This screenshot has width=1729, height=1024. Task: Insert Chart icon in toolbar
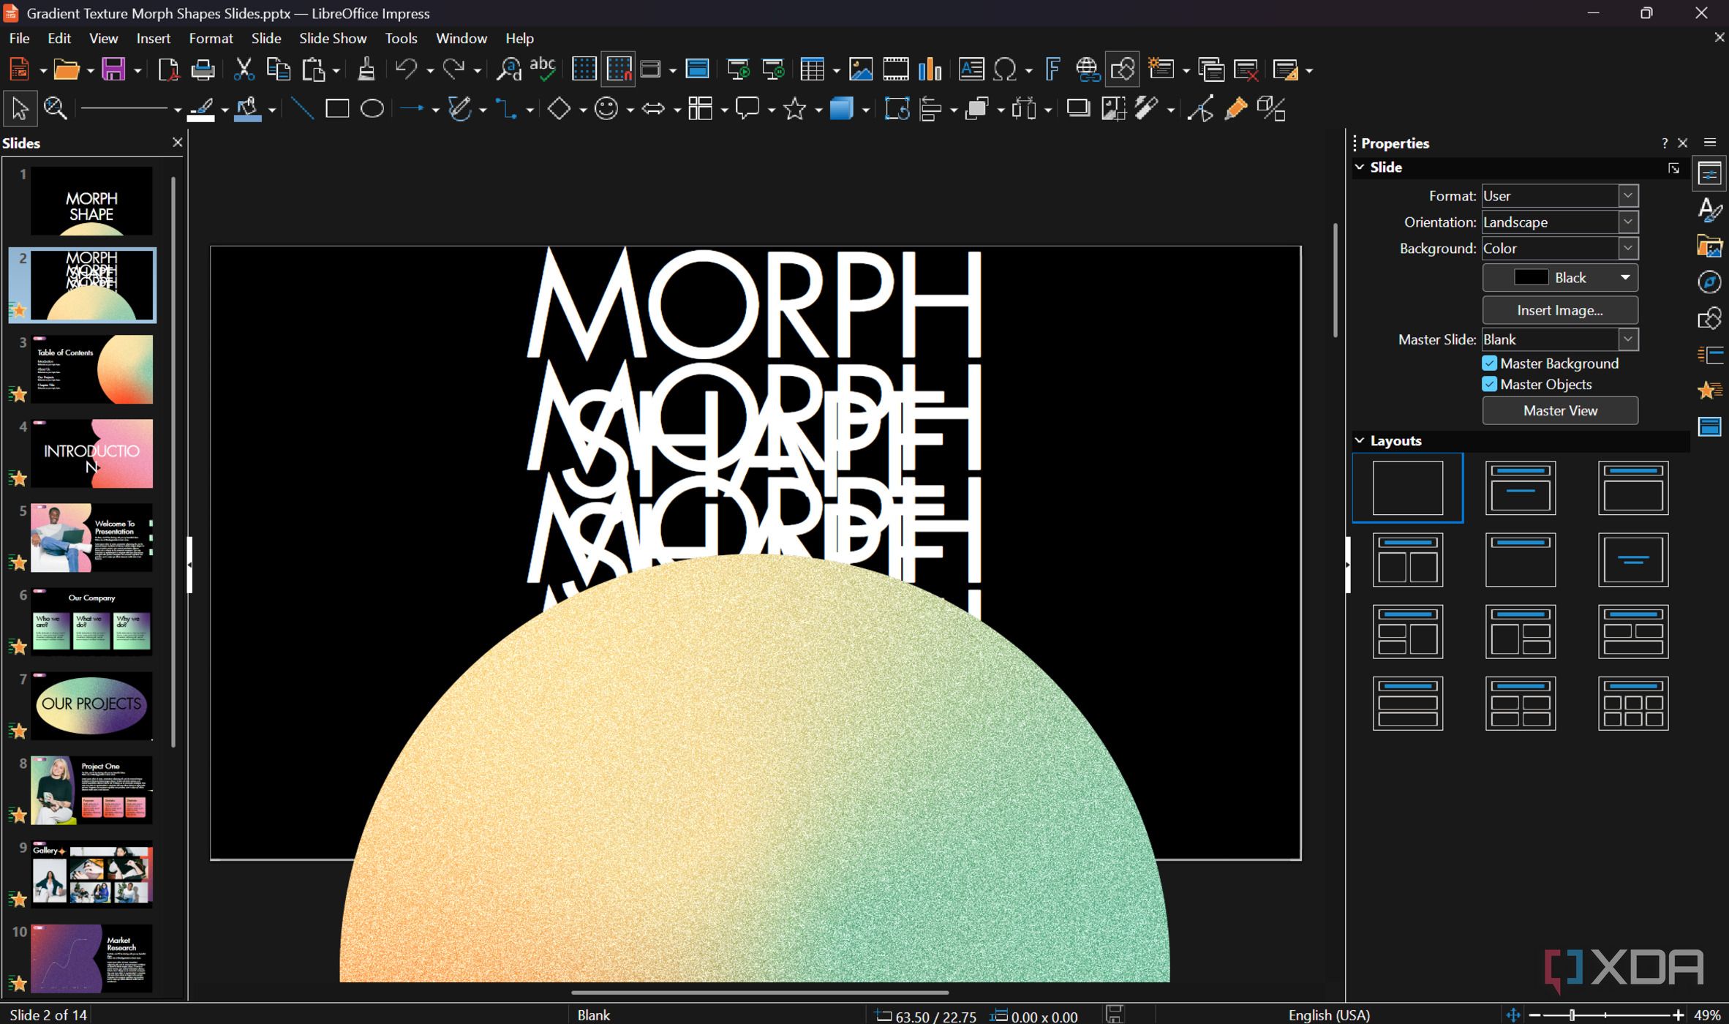(930, 69)
